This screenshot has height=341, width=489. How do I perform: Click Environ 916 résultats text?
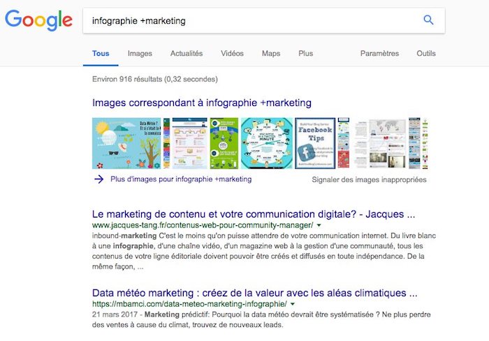pyautogui.click(x=154, y=79)
